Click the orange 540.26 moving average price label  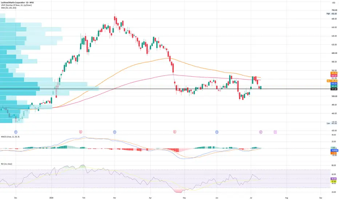pos(334,73)
